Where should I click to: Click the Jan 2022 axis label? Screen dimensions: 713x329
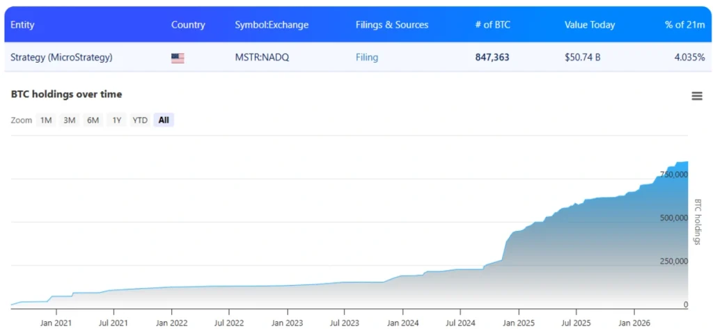pos(171,323)
